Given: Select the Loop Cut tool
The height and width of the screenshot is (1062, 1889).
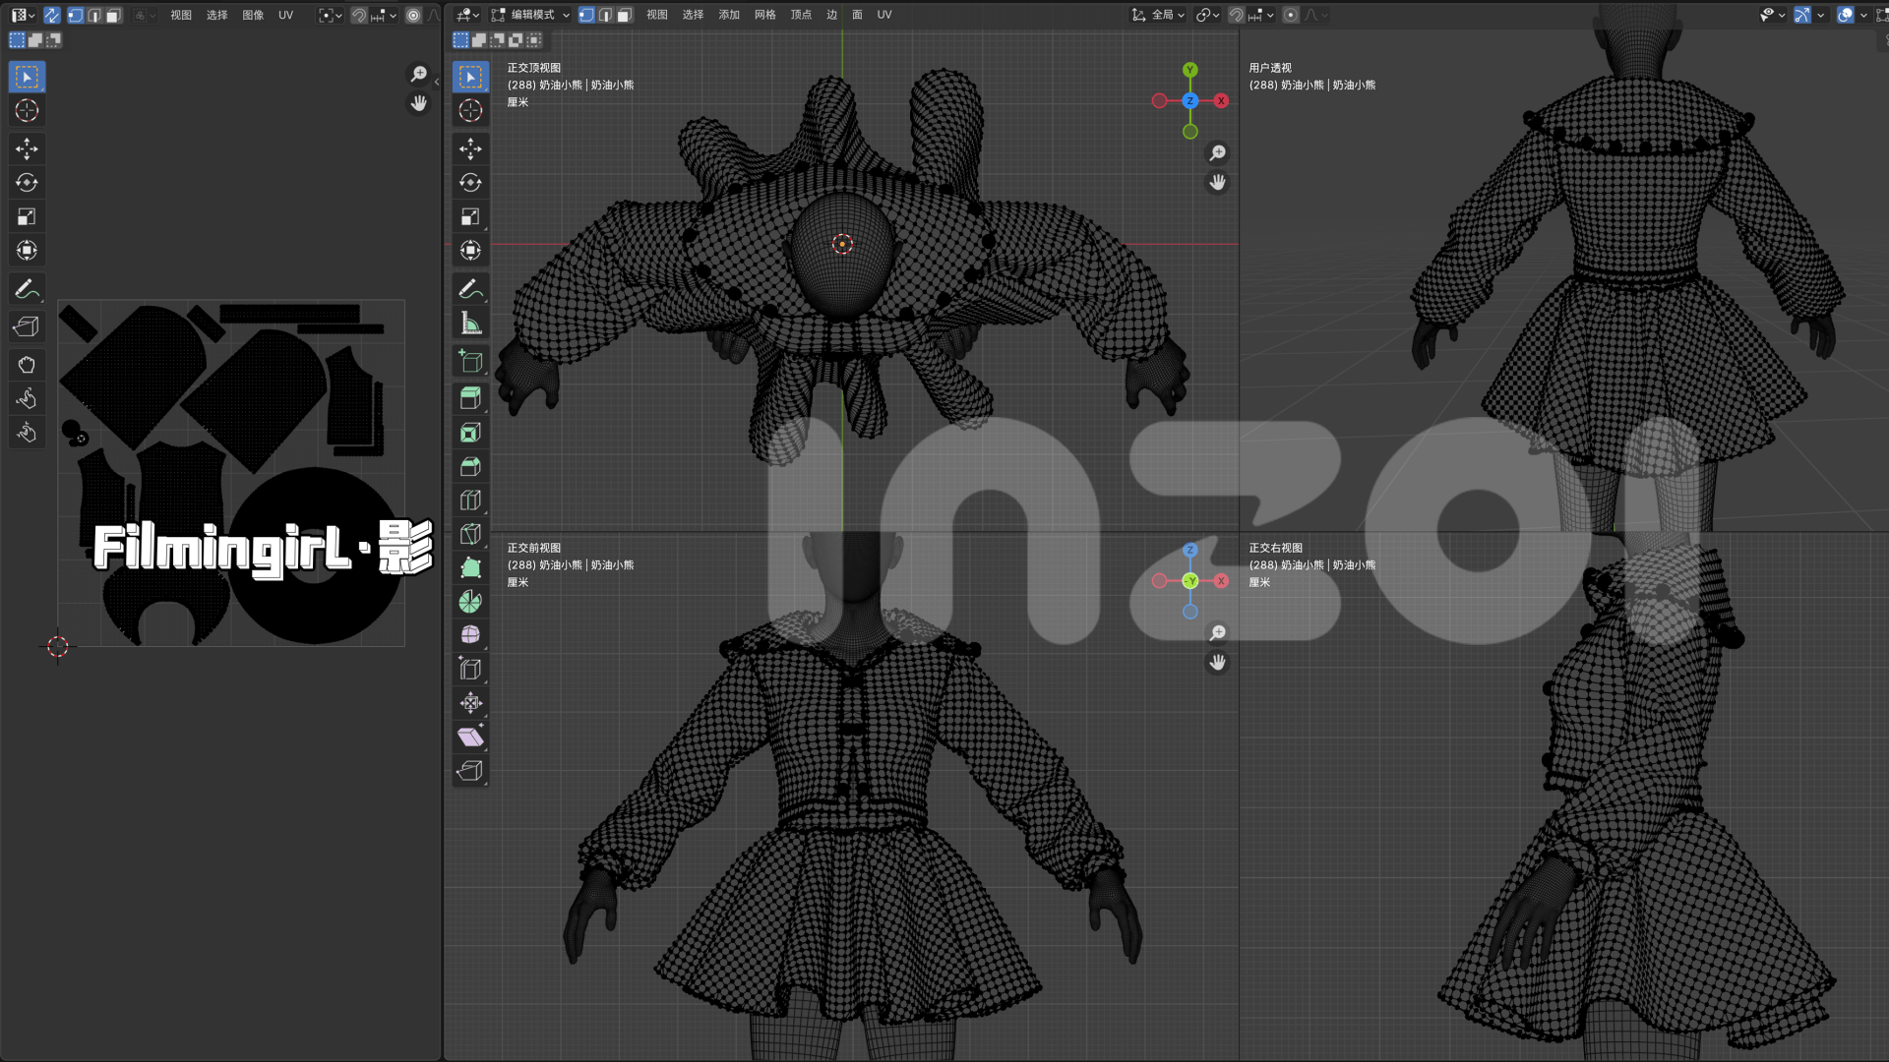Looking at the screenshot, I should (x=470, y=501).
